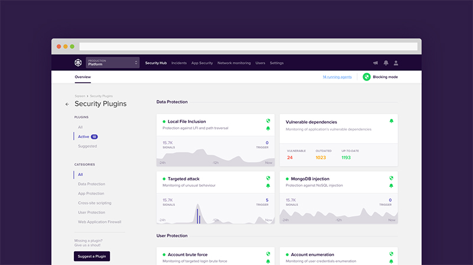Screen dimensions: 473x265
Task: Open the Incidents menu item
Action: pos(179,63)
